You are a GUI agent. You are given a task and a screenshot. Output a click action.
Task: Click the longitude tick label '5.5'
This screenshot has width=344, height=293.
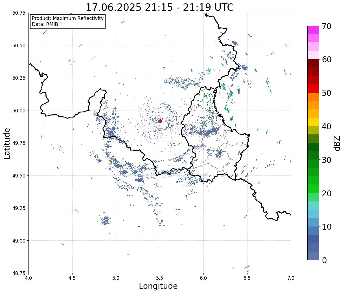click(x=160, y=278)
